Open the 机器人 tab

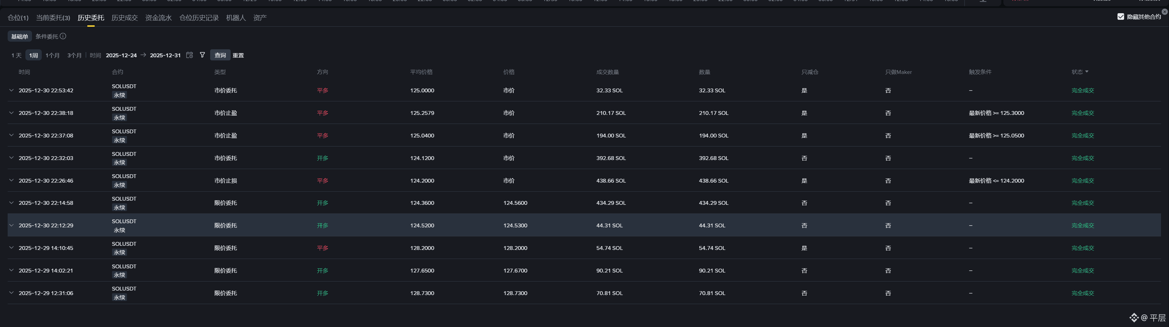point(236,18)
